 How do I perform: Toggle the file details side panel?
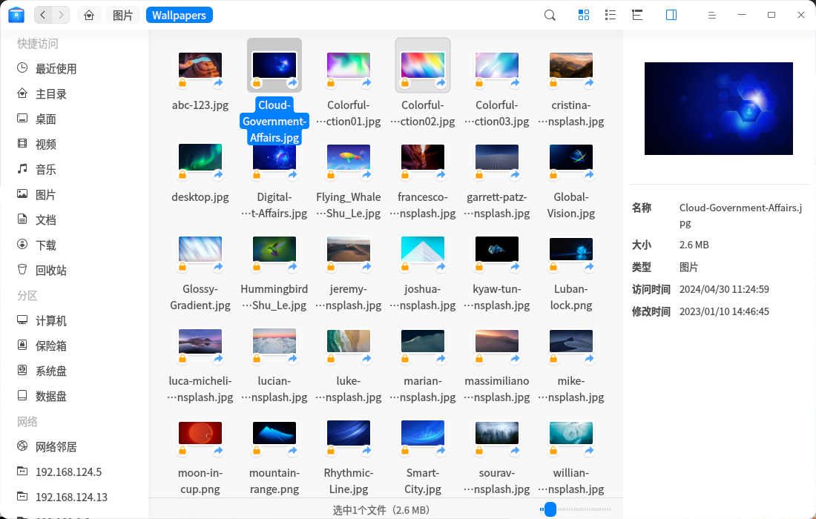(x=671, y=15)
